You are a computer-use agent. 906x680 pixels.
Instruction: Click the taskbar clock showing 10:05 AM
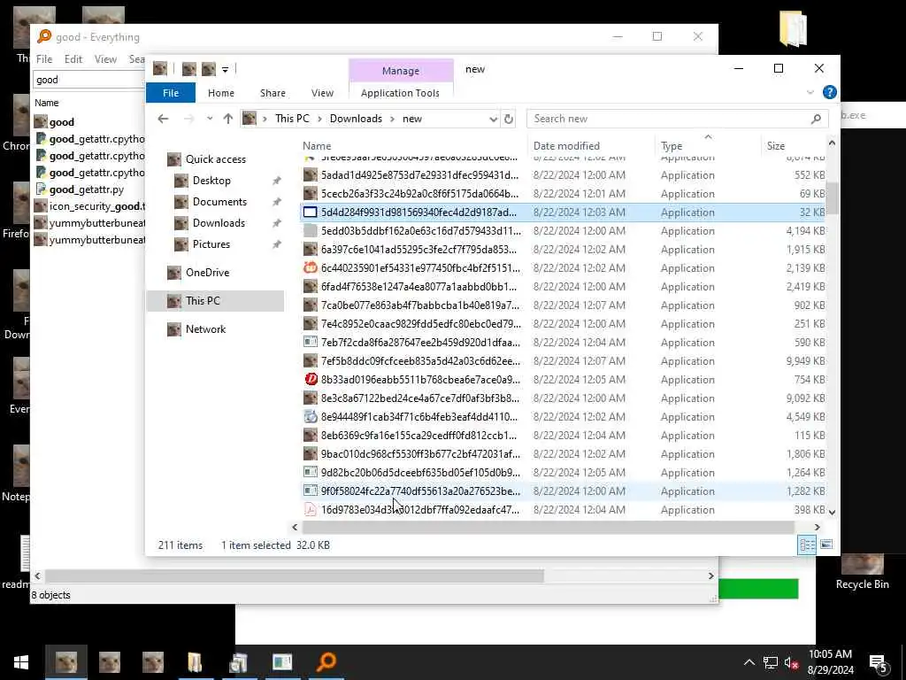coord(830,662)
